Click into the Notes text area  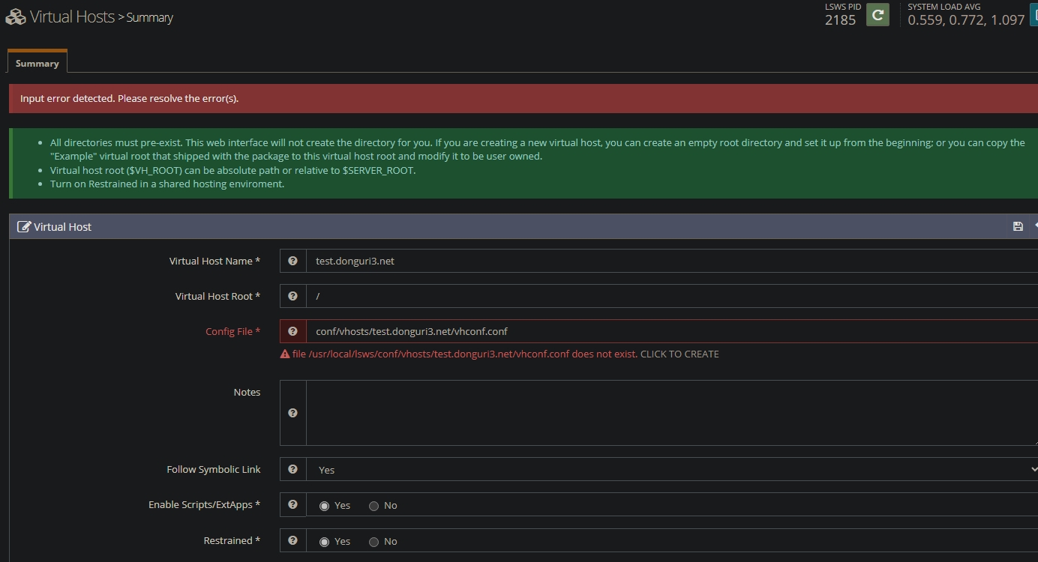coord(672,413)
